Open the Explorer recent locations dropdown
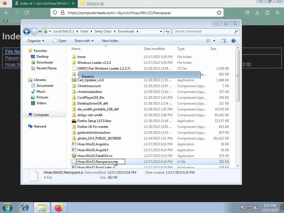 40,32
